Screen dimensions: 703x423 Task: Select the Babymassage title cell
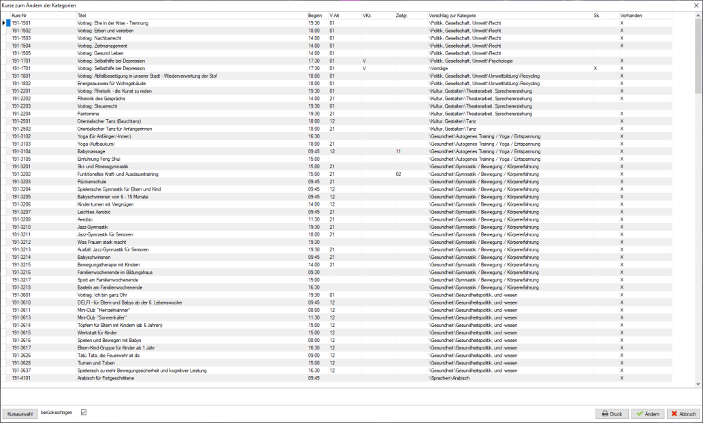coord(91,151)
